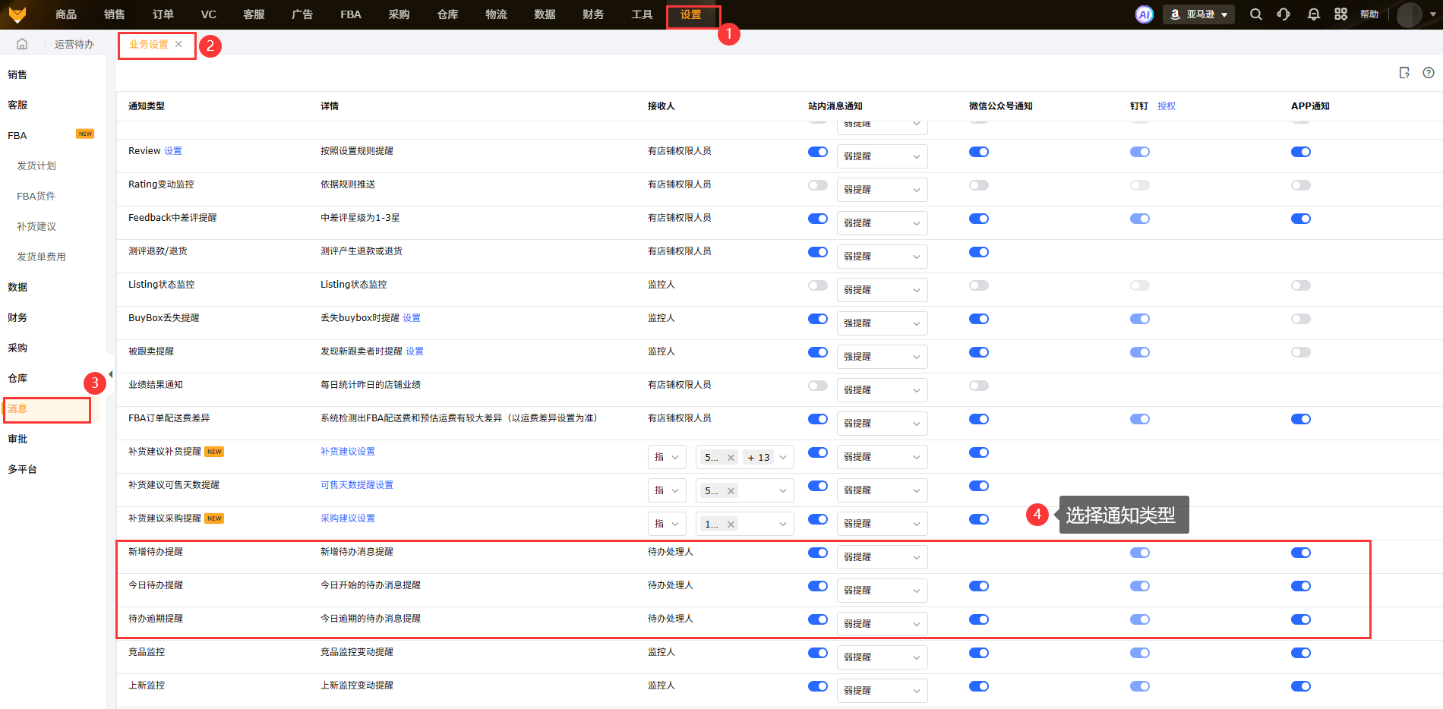The height and width of the screenshot is (709, 1443).
Task: Open the 可售天数提醒设置 link
Action: [x=357, y=485]
